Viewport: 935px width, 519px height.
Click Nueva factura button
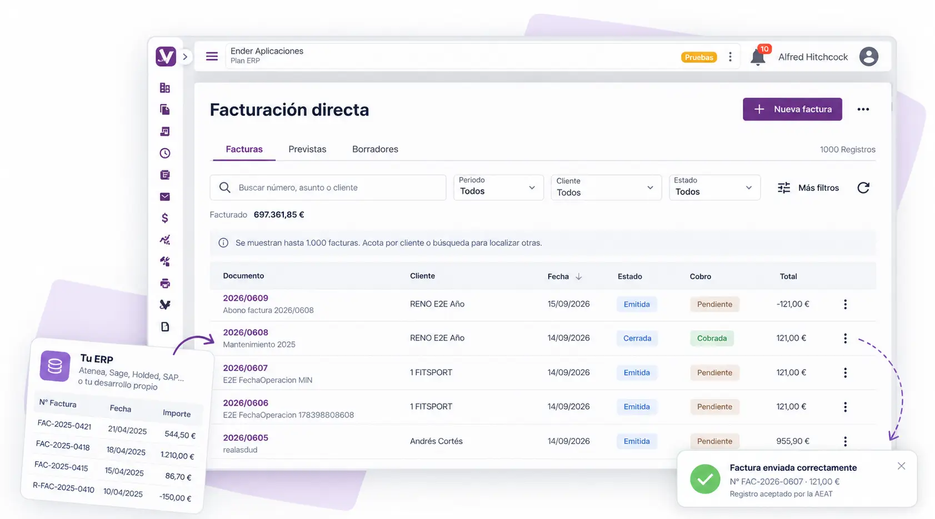tap(792, 109)
